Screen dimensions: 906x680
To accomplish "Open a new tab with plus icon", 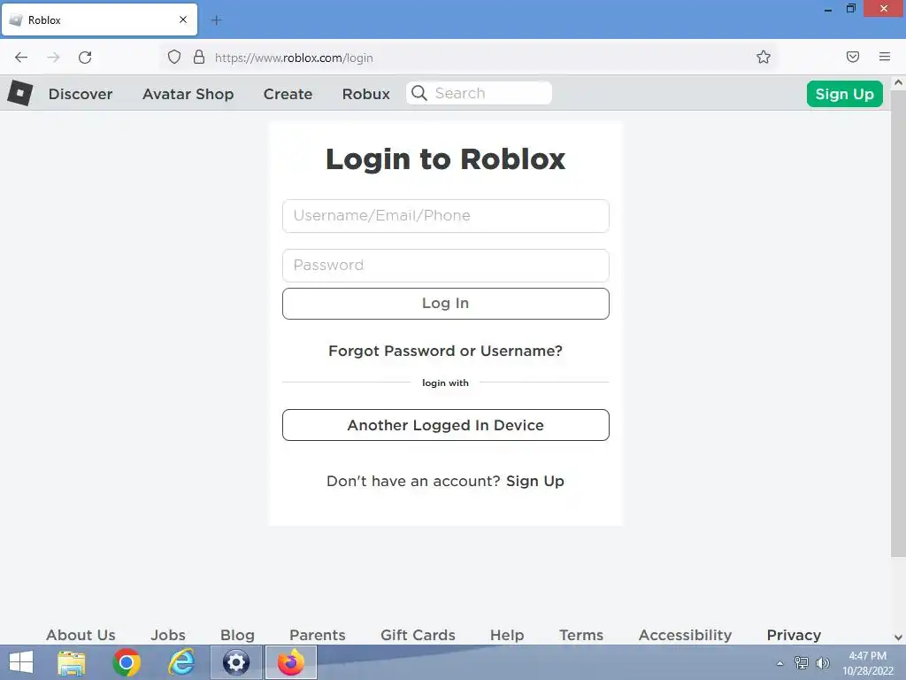I will click(x=216, y=20).
